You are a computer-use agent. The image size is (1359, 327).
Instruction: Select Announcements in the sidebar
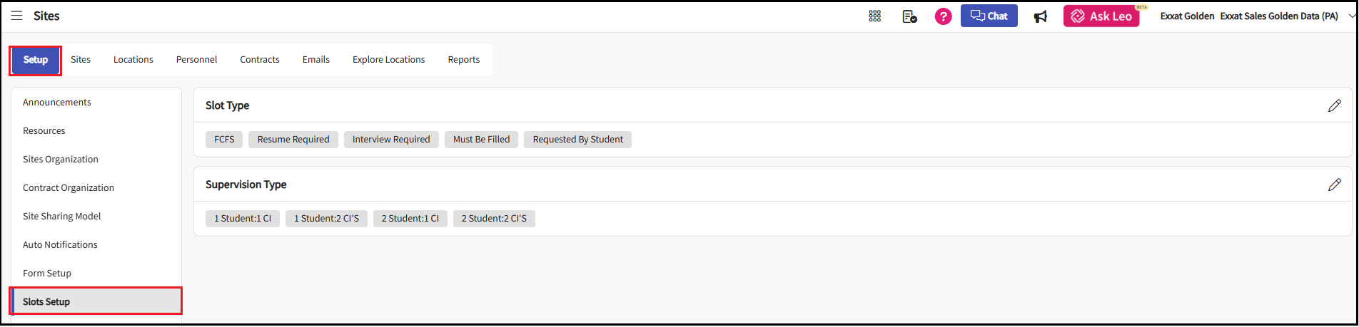[x=57, y=103]
